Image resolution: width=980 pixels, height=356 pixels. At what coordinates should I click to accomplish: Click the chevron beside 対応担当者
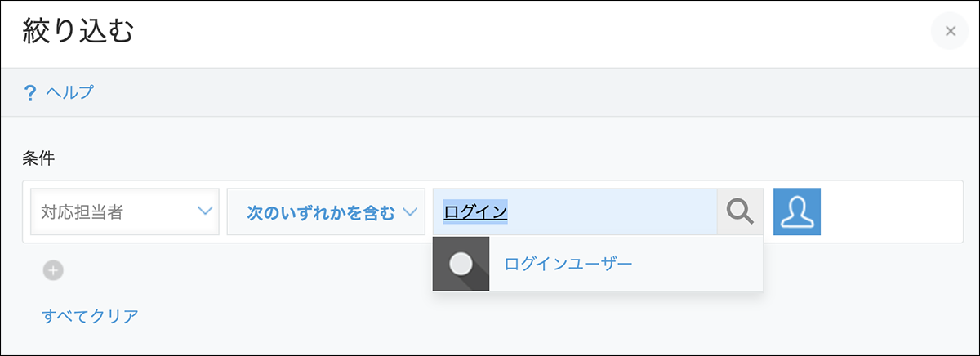point(204,212)
